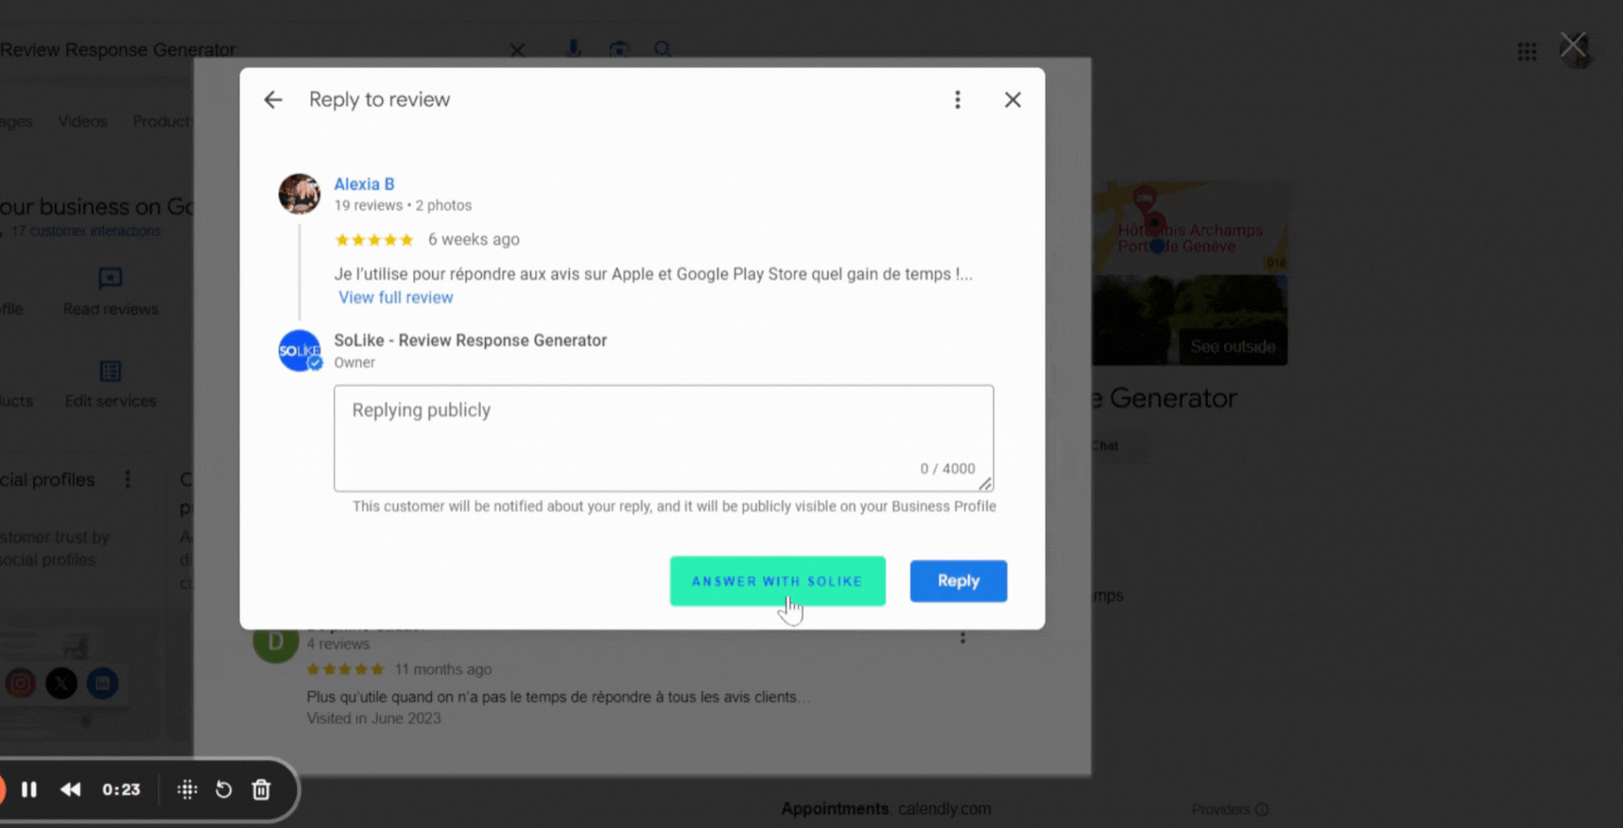The height and width of the screenshot is (828, 1623).
Task: Go back using the Reply to review arrow
Action: 272,100
